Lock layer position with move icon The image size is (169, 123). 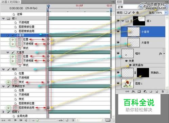pos(133,13)
